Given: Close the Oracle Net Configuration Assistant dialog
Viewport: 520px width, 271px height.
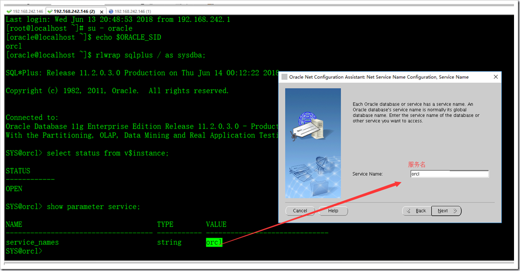Looking at the screenshot, I should (496, 77).
